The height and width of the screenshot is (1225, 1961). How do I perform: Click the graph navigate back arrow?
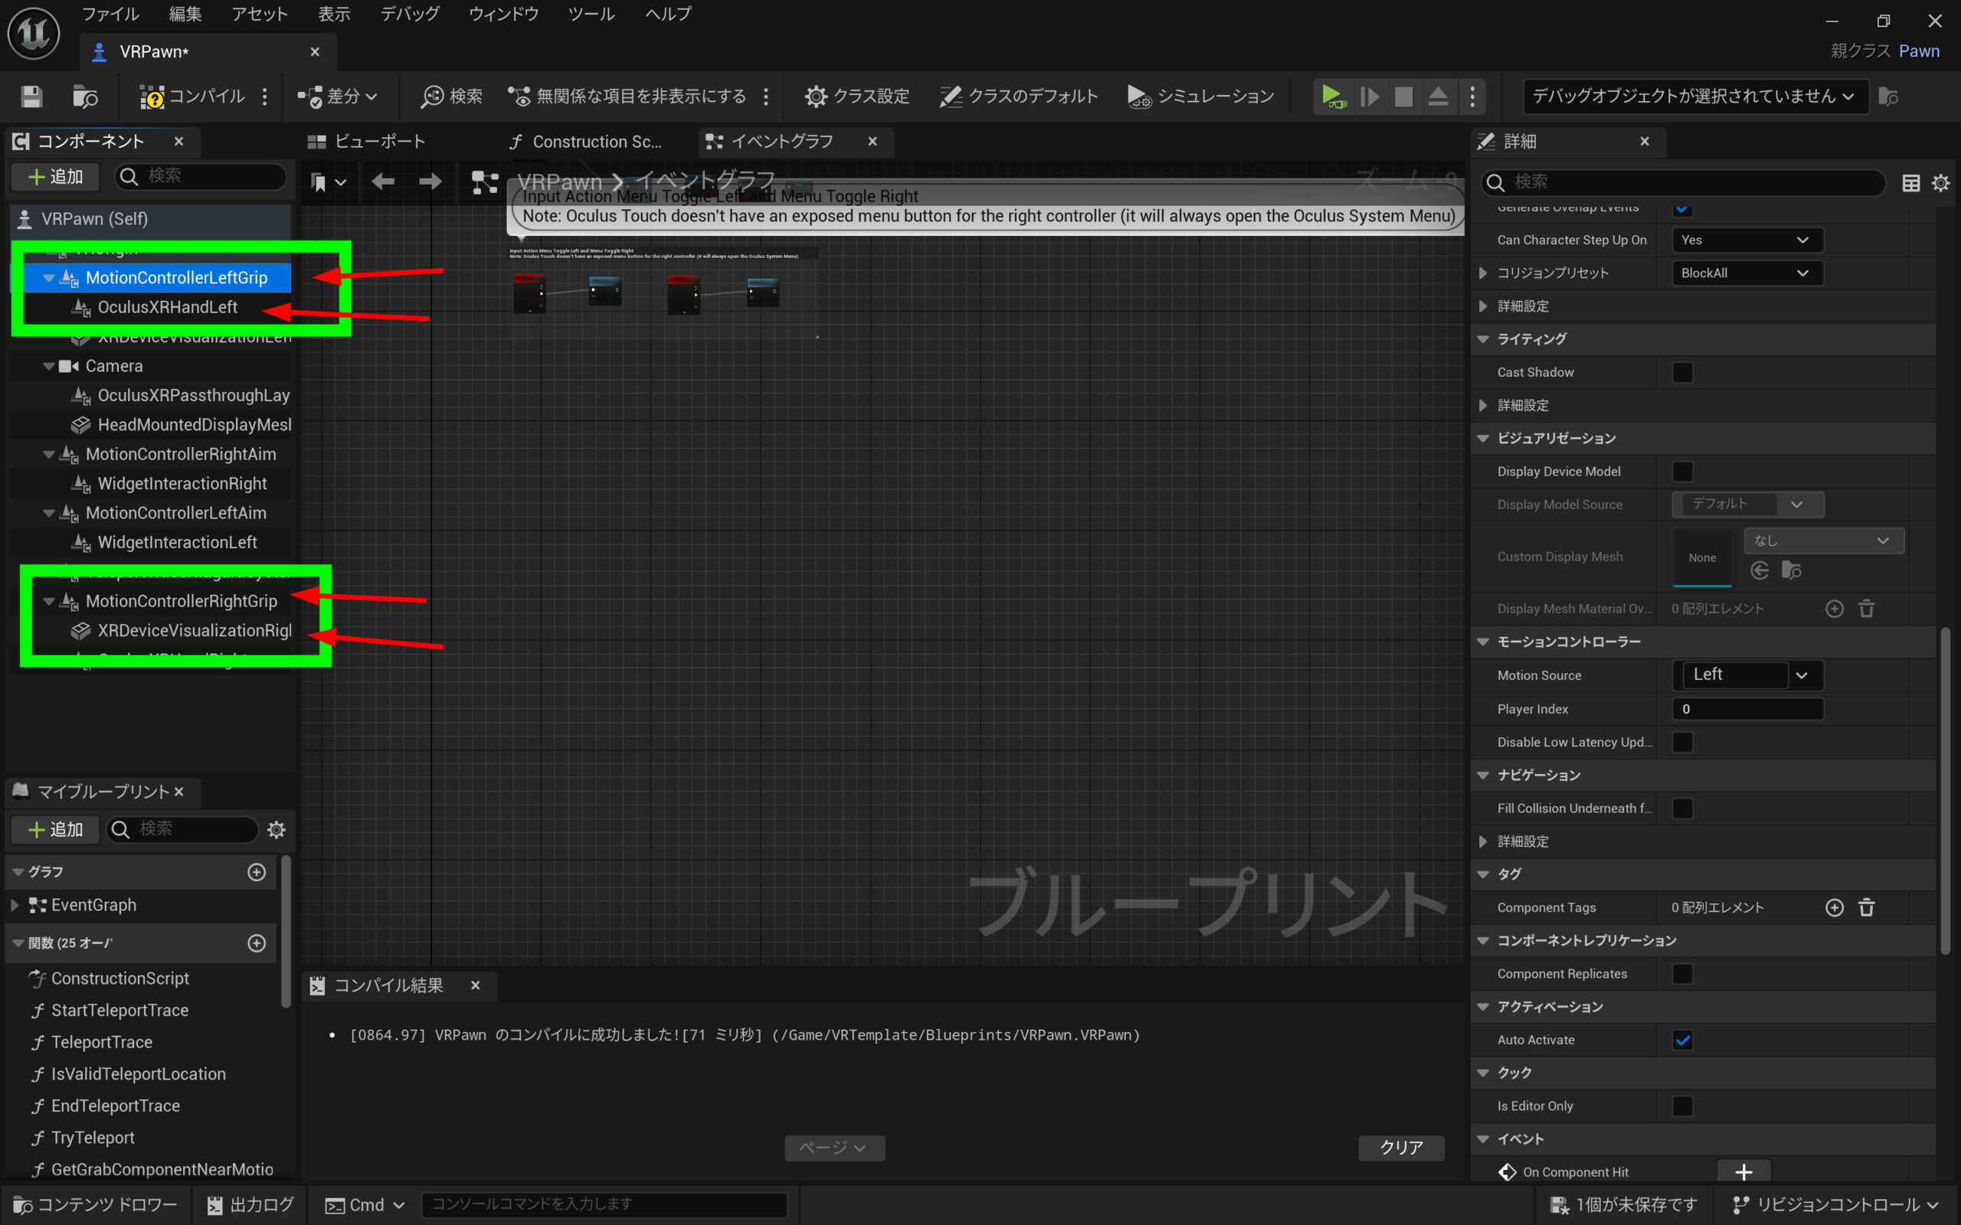coord(382,181)
